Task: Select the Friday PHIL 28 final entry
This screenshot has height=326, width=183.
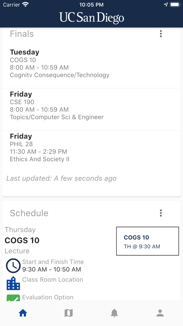Action: tap(60, 147)
